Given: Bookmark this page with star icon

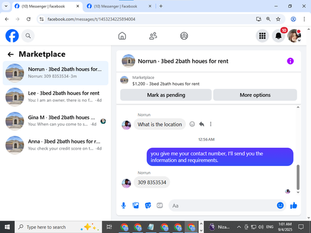Looking at the screenshot, I should point(278,19).
